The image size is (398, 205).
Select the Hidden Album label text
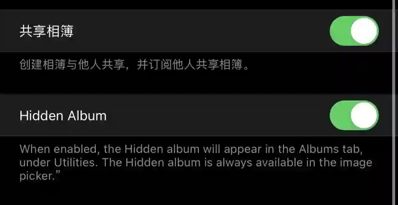tap(63, 116)
